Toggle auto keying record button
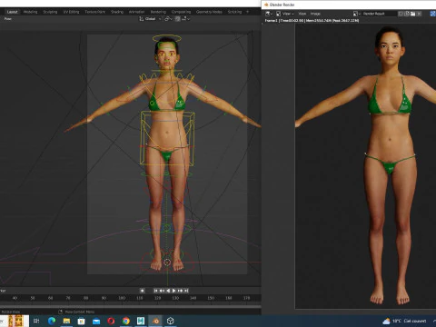Viewport: 436px width, 327px height. [143, 291]
